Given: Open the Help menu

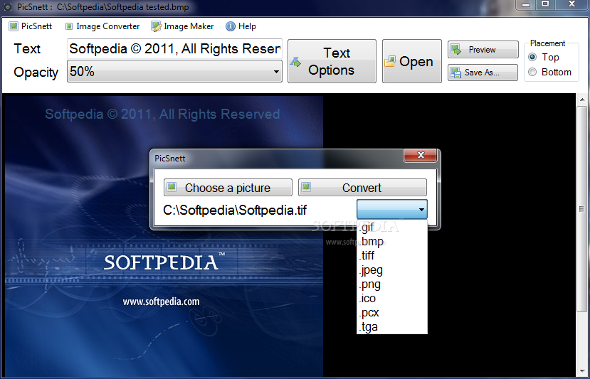Looking at the screenshot, I should point(241,26).
